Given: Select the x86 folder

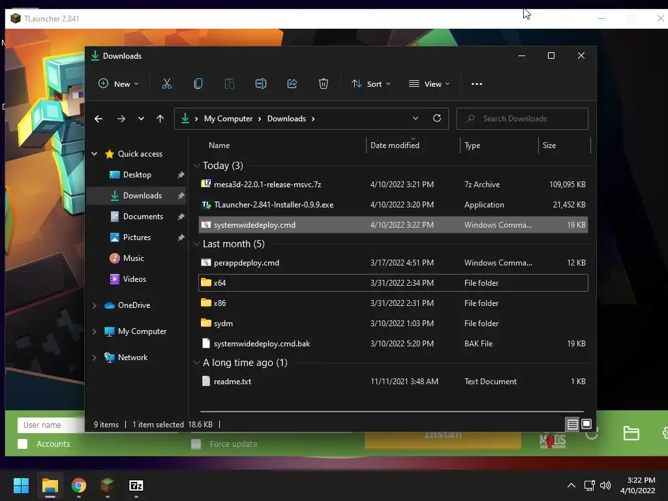Looking at the screenshot, I should pyautogui.click(x=393, y=303).
